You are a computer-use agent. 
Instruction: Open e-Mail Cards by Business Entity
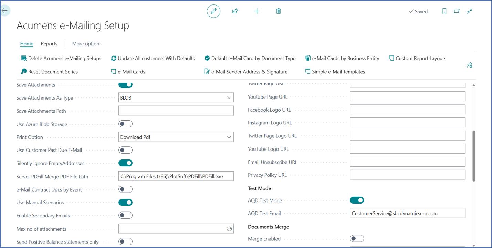coord(342,58)
